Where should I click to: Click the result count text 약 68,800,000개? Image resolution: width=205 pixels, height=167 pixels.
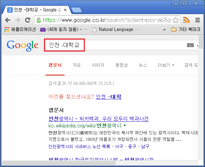(82, 83)
